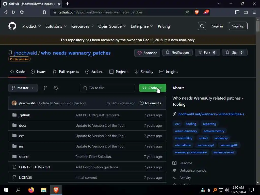This screenshot has width=260, height=195.
Task: Click the browser address bar URL
Action: 101,12
